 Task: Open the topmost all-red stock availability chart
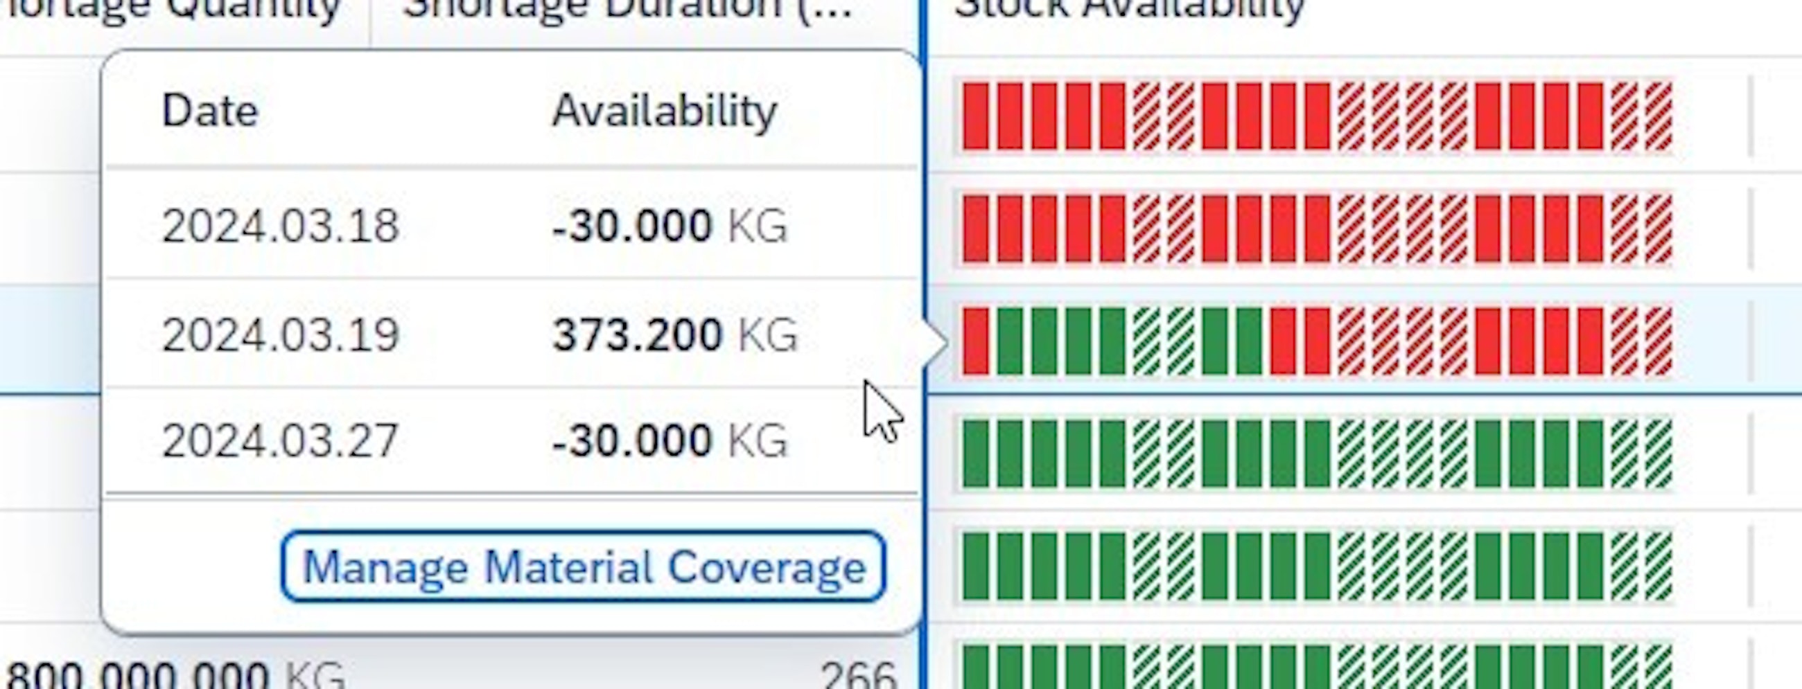[1317, 116]
